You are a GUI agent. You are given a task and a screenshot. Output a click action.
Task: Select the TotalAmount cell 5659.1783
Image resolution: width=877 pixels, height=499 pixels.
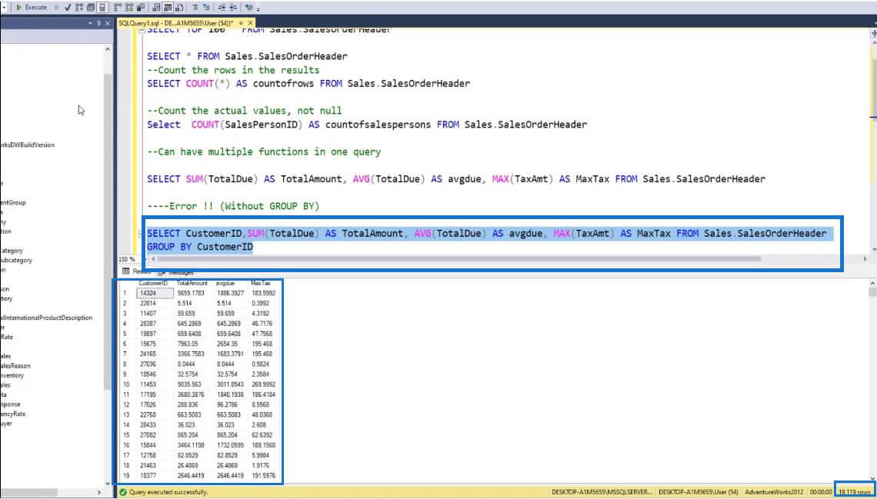tap(194, 293)
